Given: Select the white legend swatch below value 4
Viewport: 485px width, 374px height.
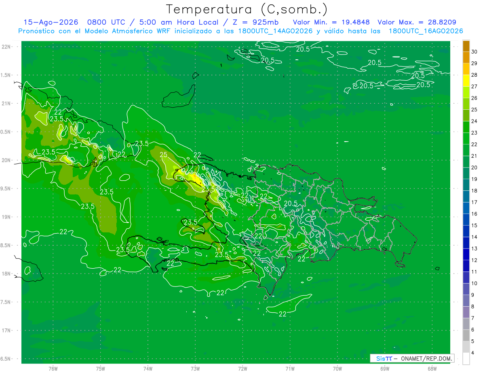Looking at the screenshot, I should pyautogui.click(x=466, y=359).
